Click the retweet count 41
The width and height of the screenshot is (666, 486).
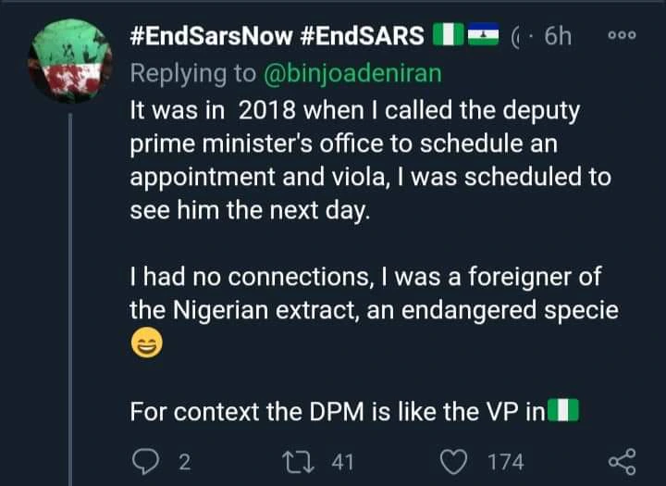click(342, 461)
